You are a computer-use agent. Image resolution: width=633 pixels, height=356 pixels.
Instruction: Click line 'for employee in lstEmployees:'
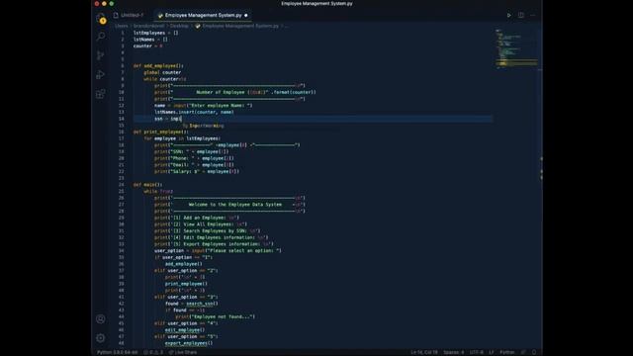point(182,138)
